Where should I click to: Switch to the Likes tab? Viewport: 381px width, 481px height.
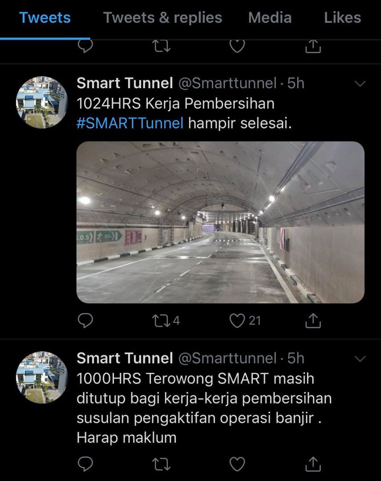343,18
